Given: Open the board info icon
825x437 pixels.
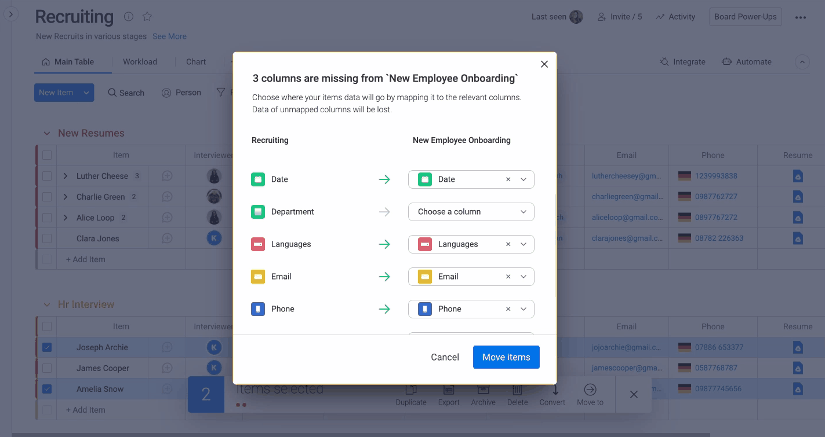Looking at the screenshot, I should (x=129, y=17).
